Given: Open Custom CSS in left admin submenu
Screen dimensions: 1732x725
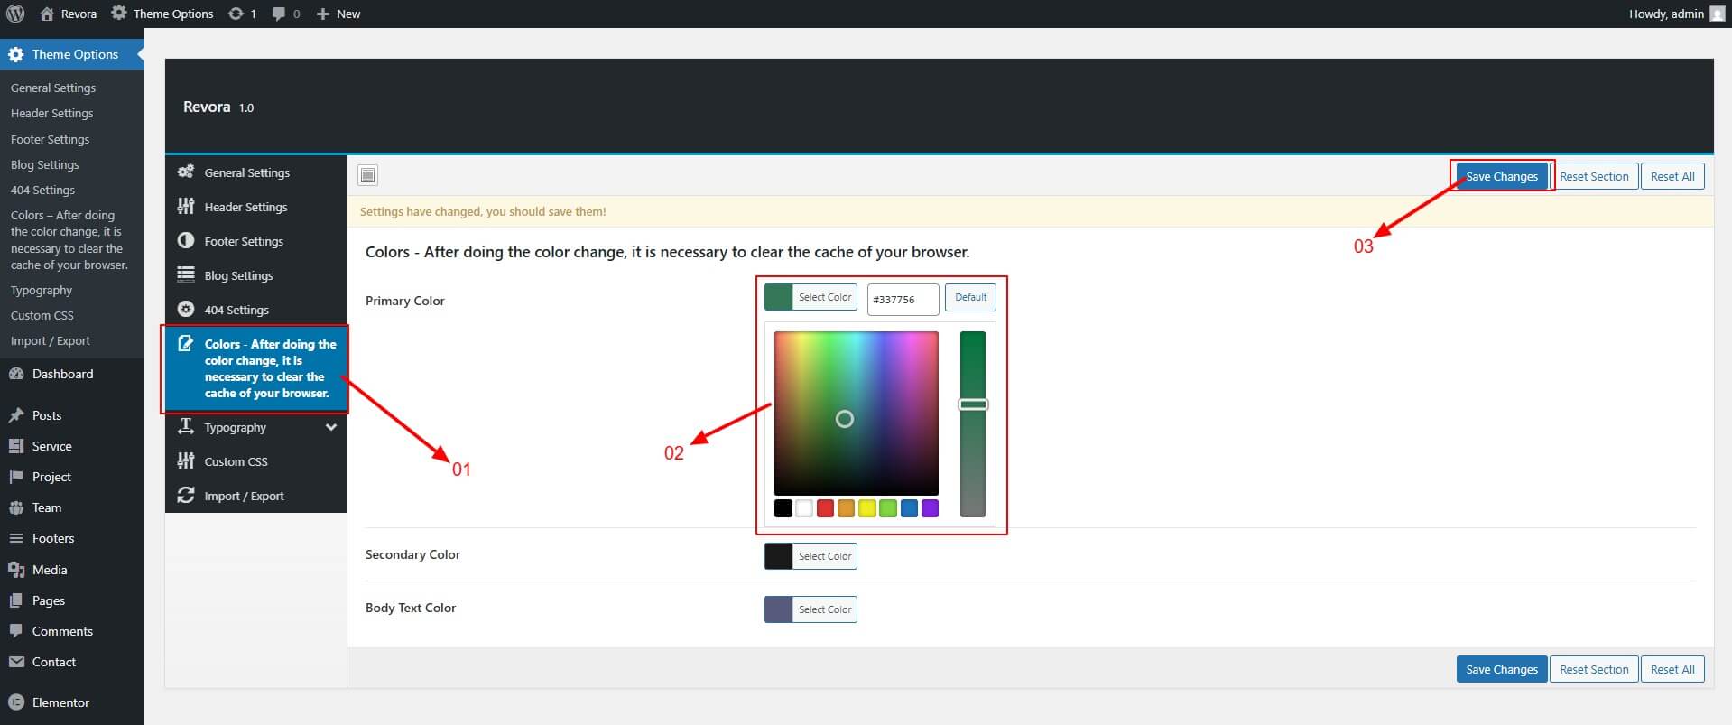Looking at the screenshot, I should tap(42, 315).
